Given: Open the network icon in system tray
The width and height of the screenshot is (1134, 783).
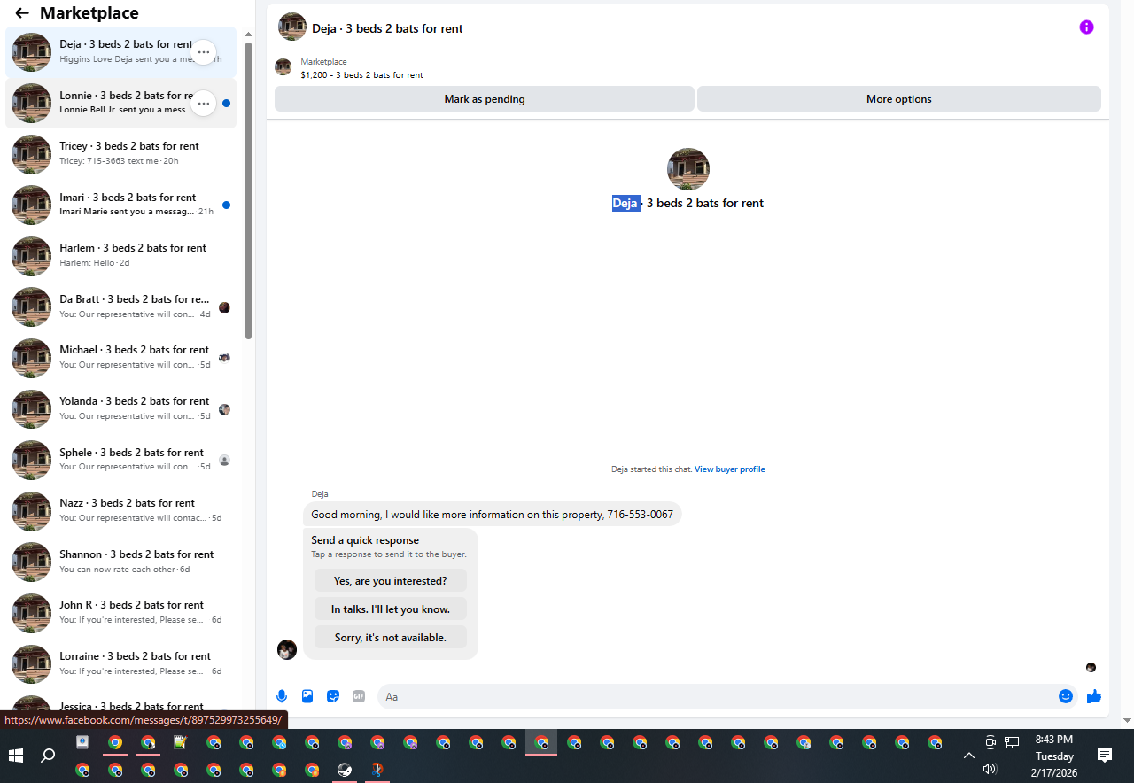Looking at the screenshot, I should (x=1012, y=742).
